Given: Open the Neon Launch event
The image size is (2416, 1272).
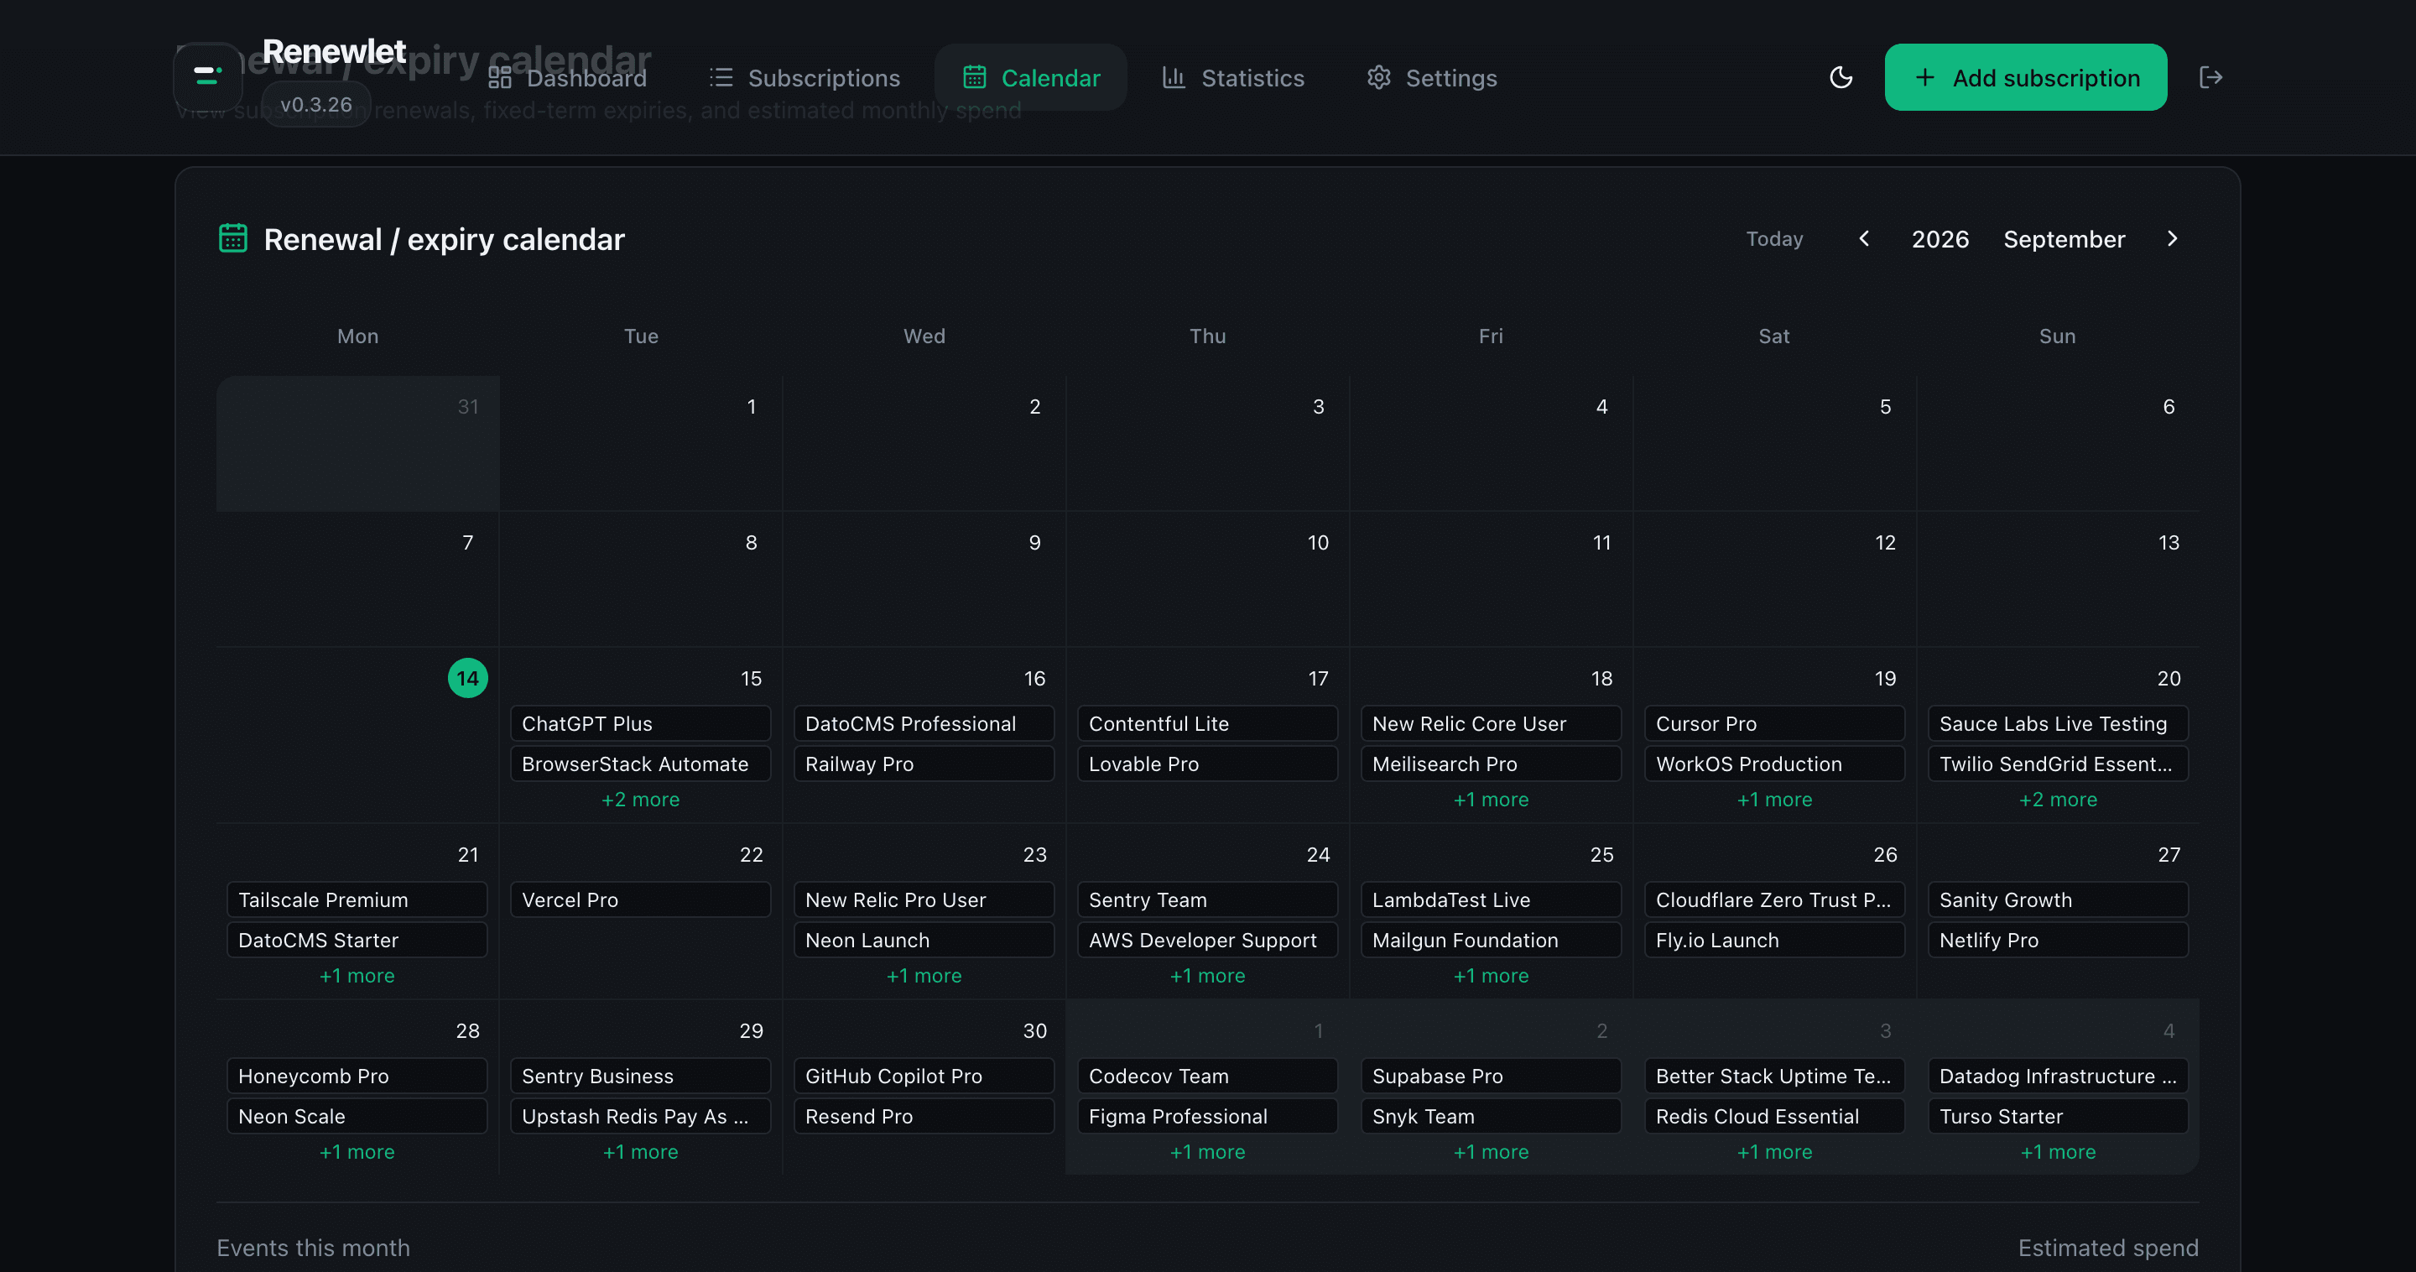Looking at the screenshot, I should pyautogui.click(x=924, y=940).
